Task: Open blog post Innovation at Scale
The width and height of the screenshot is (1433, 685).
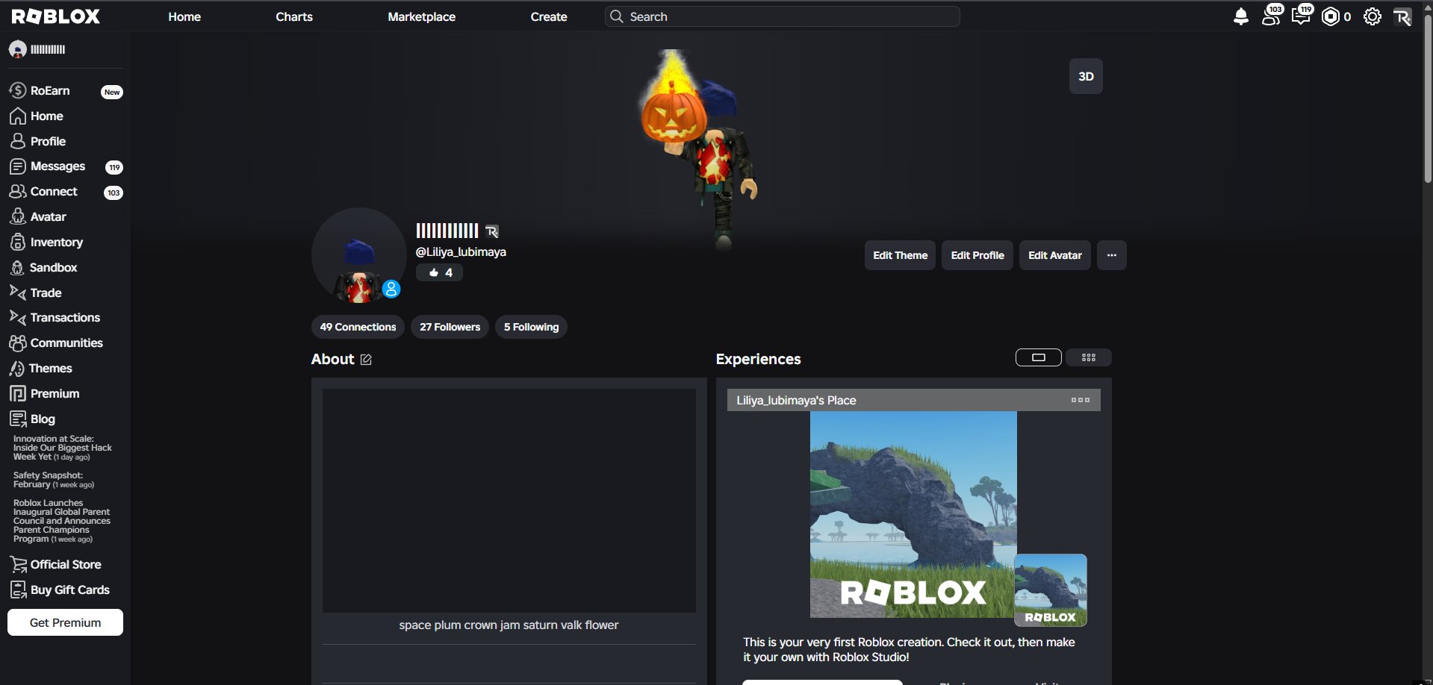Action: 63,448
